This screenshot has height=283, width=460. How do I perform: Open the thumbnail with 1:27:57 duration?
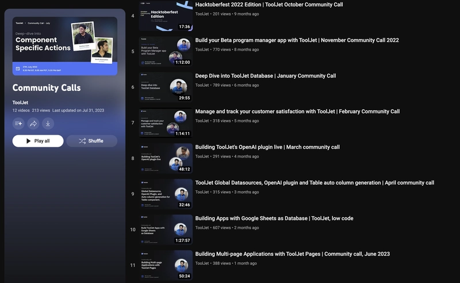[x=166, y=230]
